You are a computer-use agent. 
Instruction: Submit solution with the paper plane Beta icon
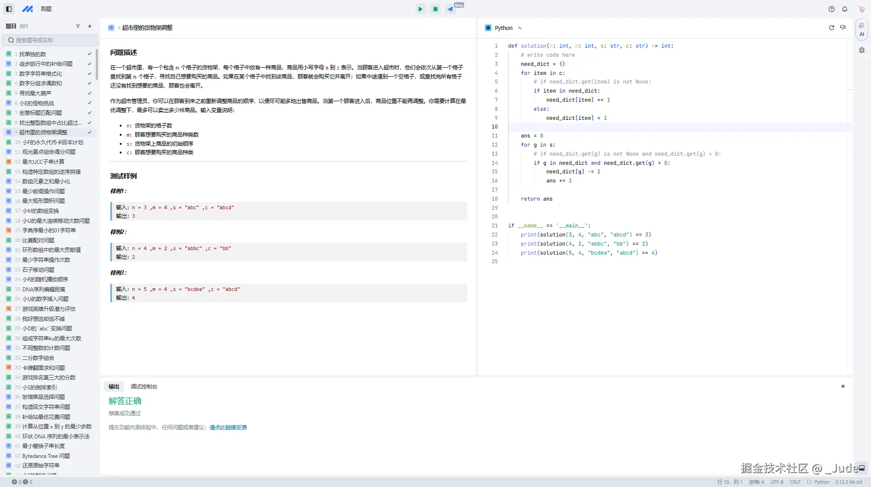[x=450, y=9]
